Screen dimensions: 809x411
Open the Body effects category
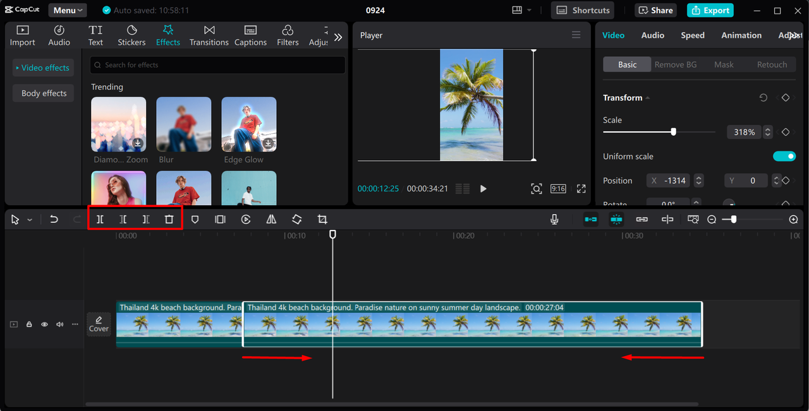point(44,93)
